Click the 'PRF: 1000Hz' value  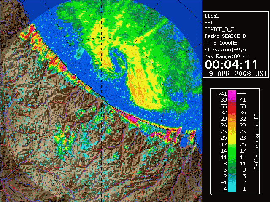pyautogui.click(x=221, y=43)
